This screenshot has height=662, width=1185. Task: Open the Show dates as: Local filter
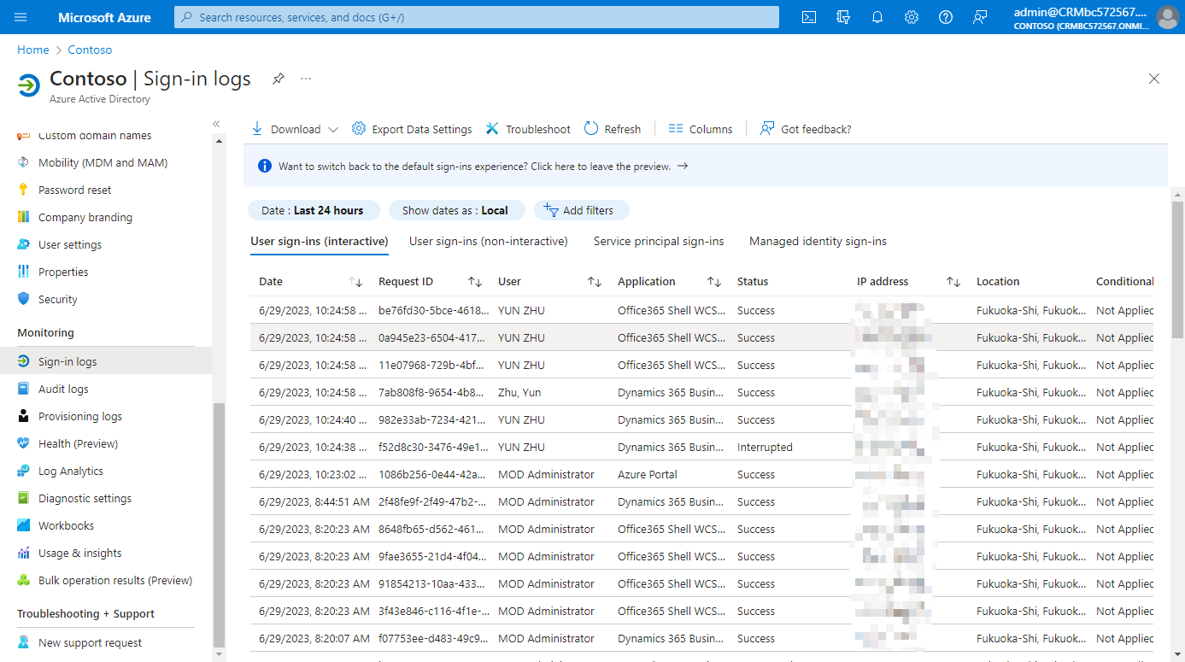(x=456, y=210)
